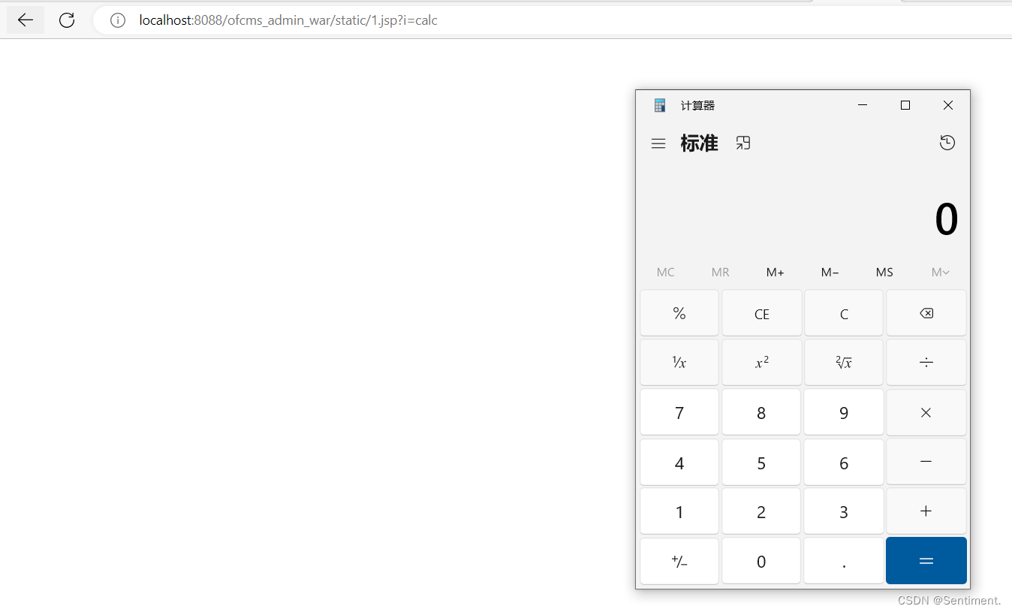Click the browser back arrow
The height and width of the screenshot is (612, 1012).
26,20
